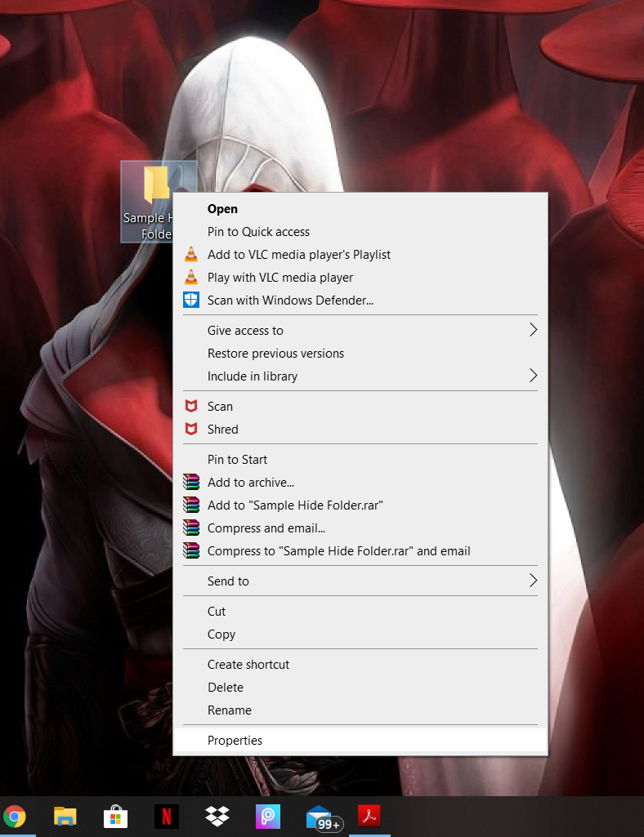The width and height of the screenshot is (644, 837).
Task: Add to "Sample Hide Folder.rar"
Action: (360, 505)
